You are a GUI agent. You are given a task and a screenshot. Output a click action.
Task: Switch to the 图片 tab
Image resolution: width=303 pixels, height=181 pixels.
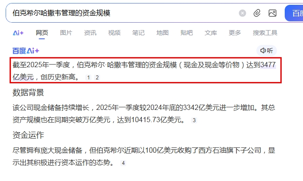[66, 33]
